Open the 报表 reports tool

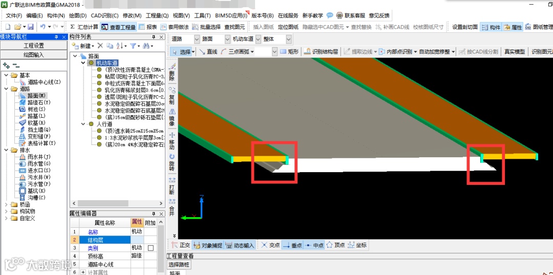(148, 27)
